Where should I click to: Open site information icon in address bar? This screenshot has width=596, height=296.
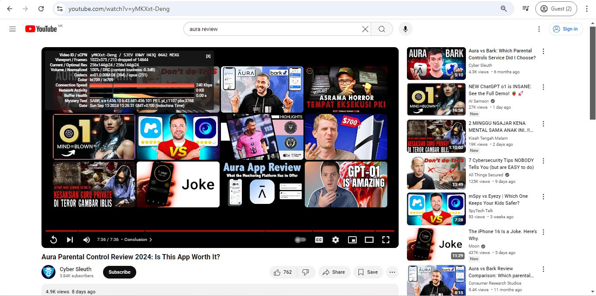coord(60,9)
